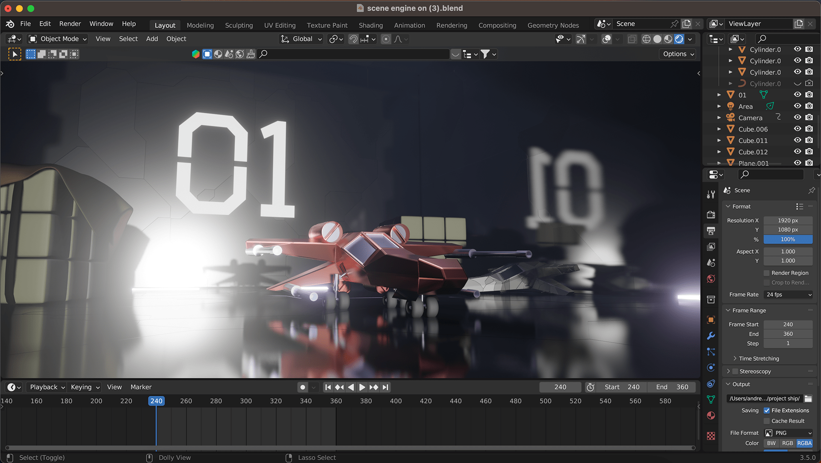Open World properties tab icon
Image resolution: width=821 pixels, height=463 pixels.
tap(711, 279)
